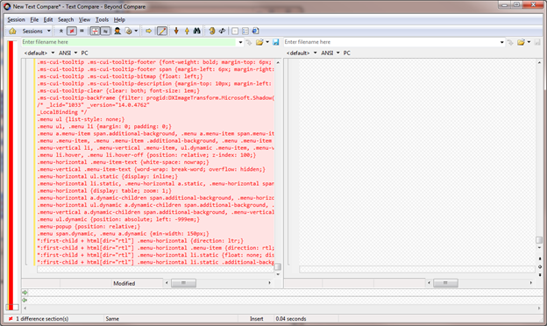Image resolution: width=547 pixels, height=326 pixels.
Task: Expand left filename history dropdown
Action: pos(240,42)
